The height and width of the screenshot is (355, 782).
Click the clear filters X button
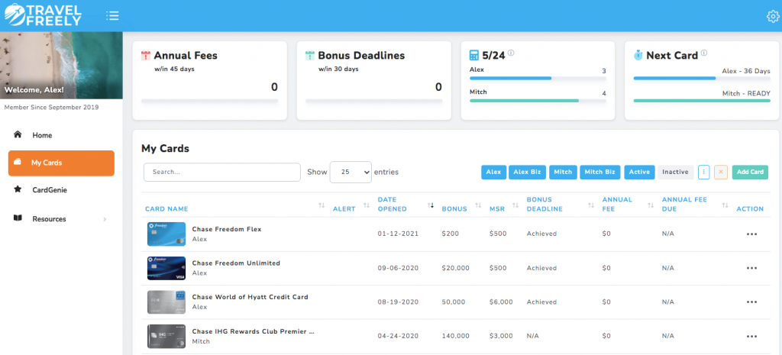point(721,173)
